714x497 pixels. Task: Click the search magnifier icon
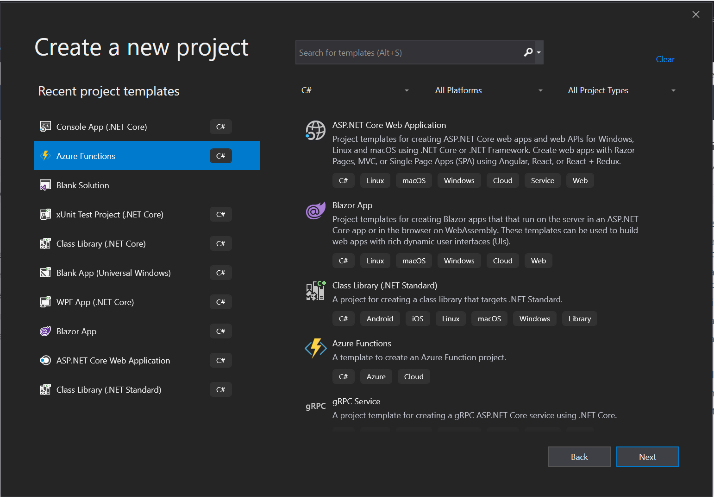528,52
